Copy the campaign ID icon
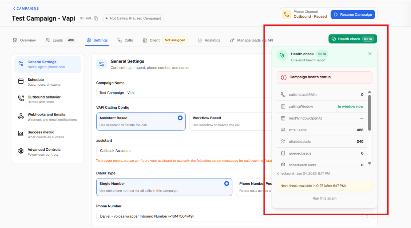411x228 pixels. [x=96, y=18]
